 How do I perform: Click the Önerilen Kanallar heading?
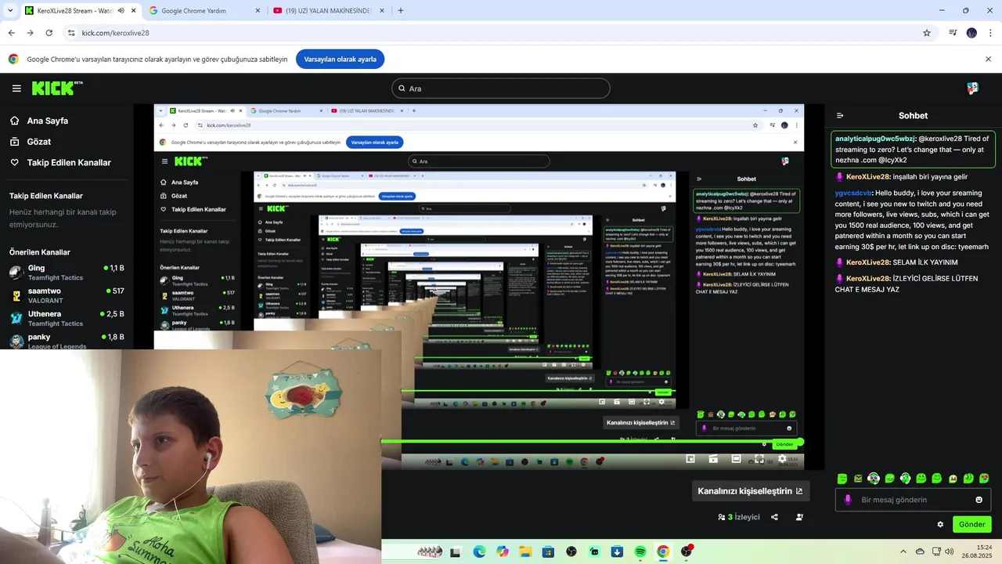coord(40,252)
